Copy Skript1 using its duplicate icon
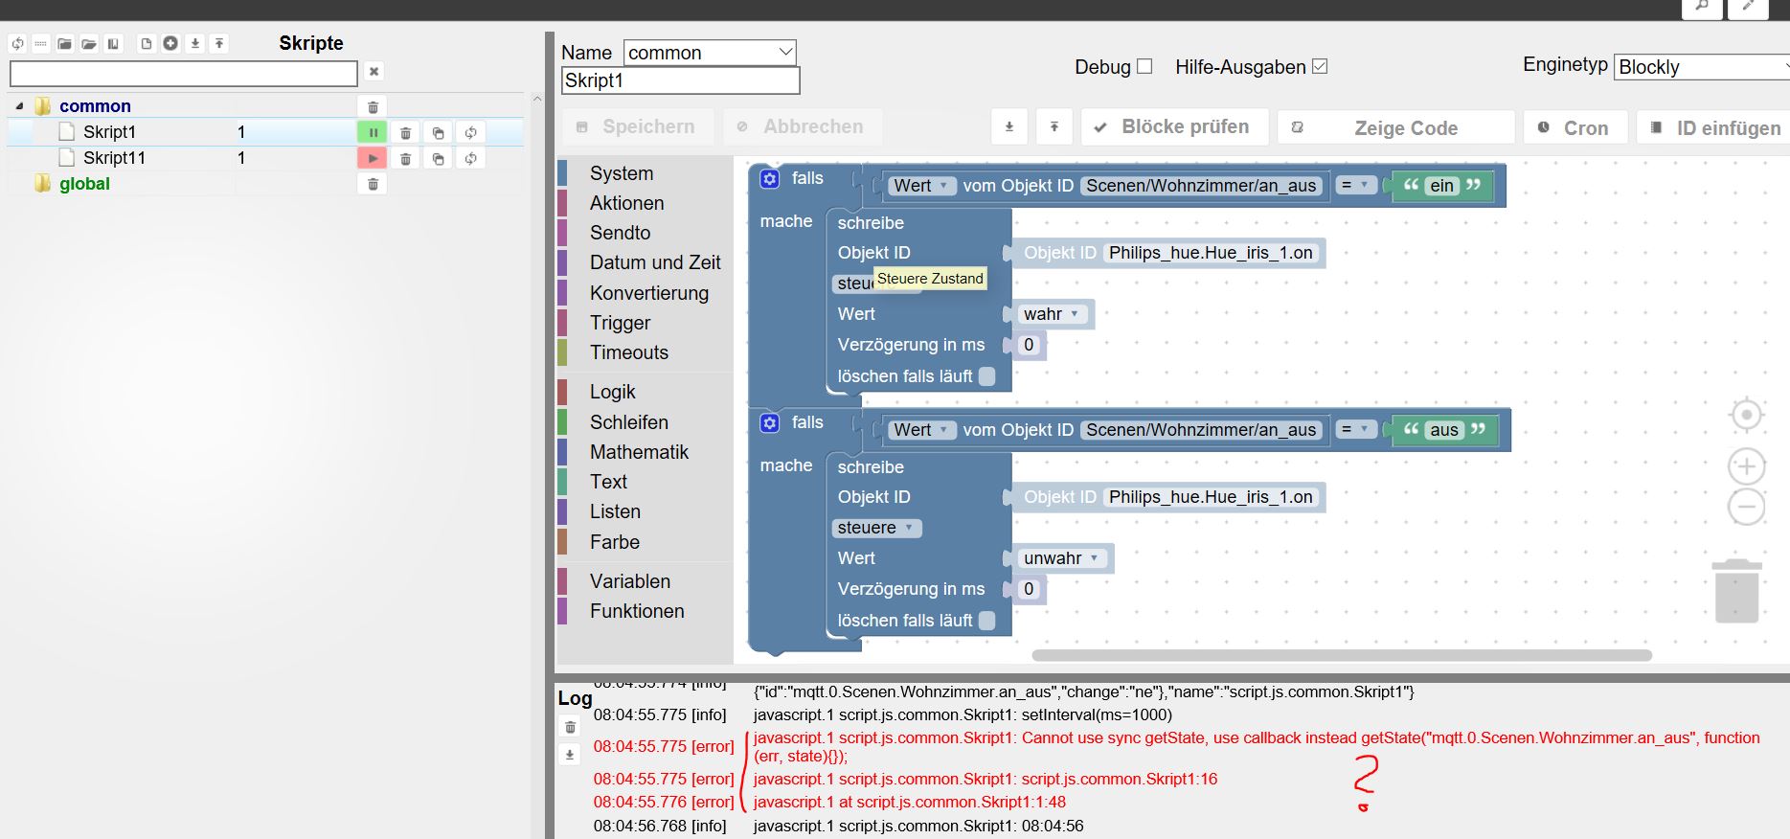This screenshot has height=839, width=1790. (x=438, y=133)
